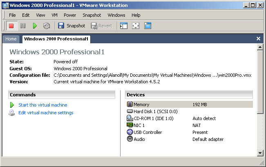Maximize the VMware Workstation window
The height and width of the screenshot is (167, 266).
click(x=253, y=5)
